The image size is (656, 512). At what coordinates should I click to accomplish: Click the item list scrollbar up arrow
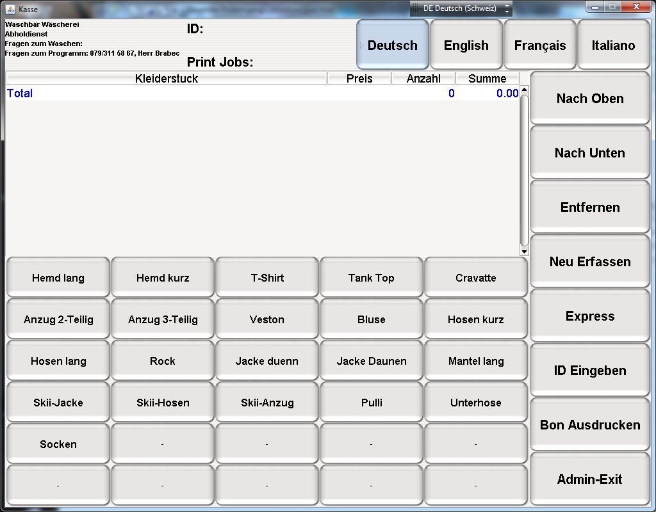(x=524, y=90)
